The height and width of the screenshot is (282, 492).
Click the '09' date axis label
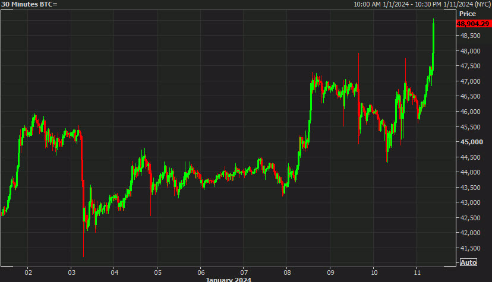[331, 273]
